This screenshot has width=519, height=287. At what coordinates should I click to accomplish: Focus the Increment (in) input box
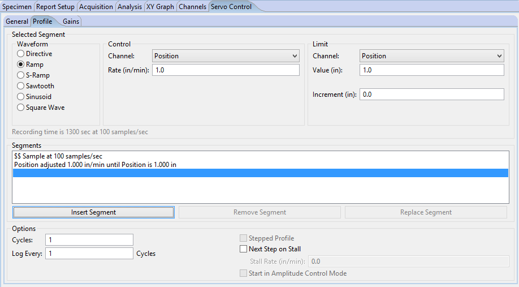tap(431, 95)
